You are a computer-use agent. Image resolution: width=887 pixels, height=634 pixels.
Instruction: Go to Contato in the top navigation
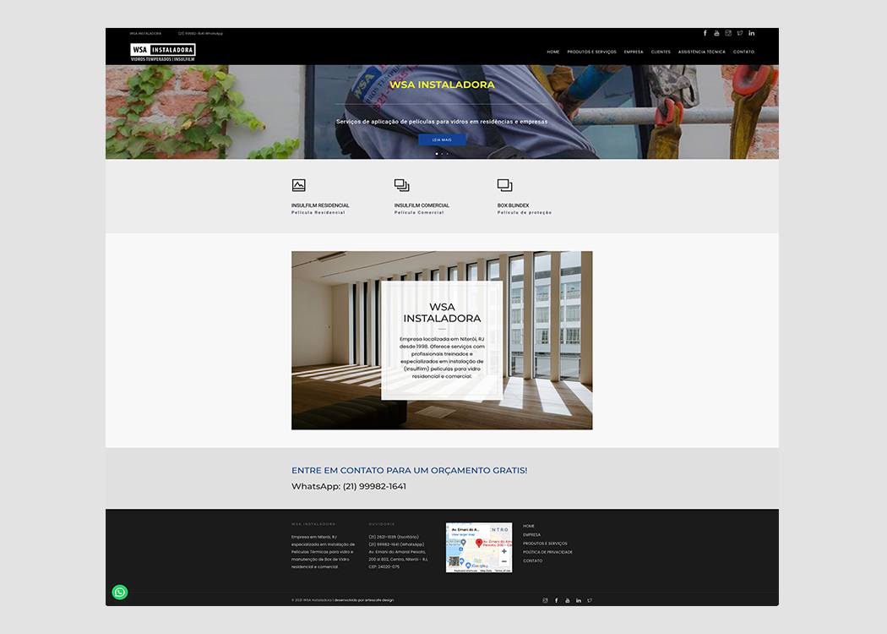(744, 52)
